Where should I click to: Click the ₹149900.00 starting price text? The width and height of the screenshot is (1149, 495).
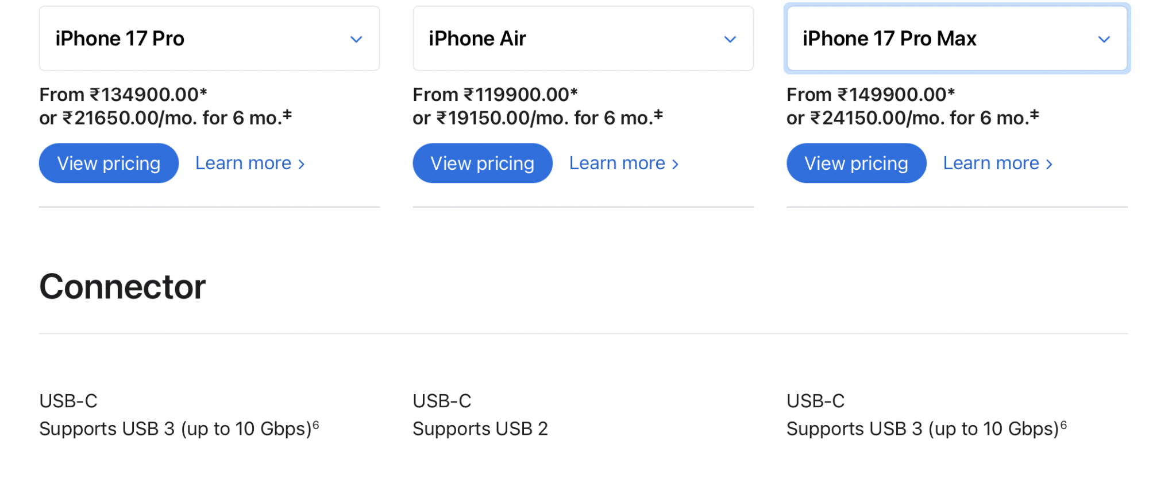click(895, 94)
